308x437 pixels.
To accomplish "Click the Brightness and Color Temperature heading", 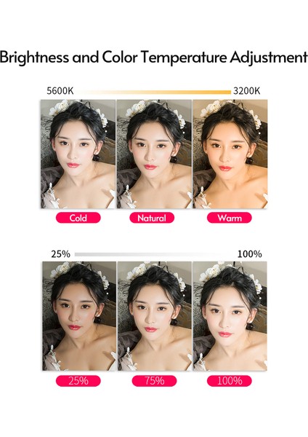I will [154, 58].
